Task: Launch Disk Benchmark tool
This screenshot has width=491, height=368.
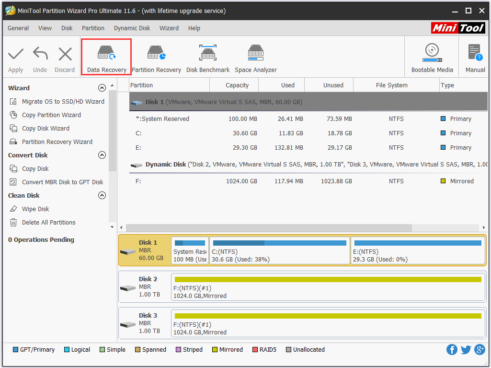Action: [x=207, y=59]
